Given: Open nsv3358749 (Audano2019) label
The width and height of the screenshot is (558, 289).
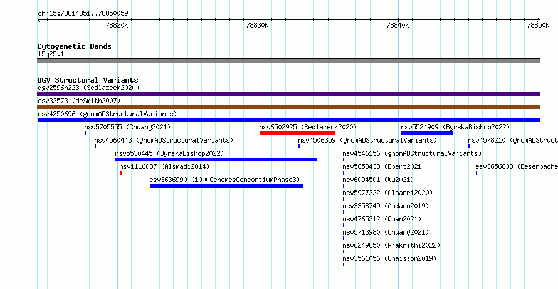Looking at the screenshot, I should tap(386, 206).
